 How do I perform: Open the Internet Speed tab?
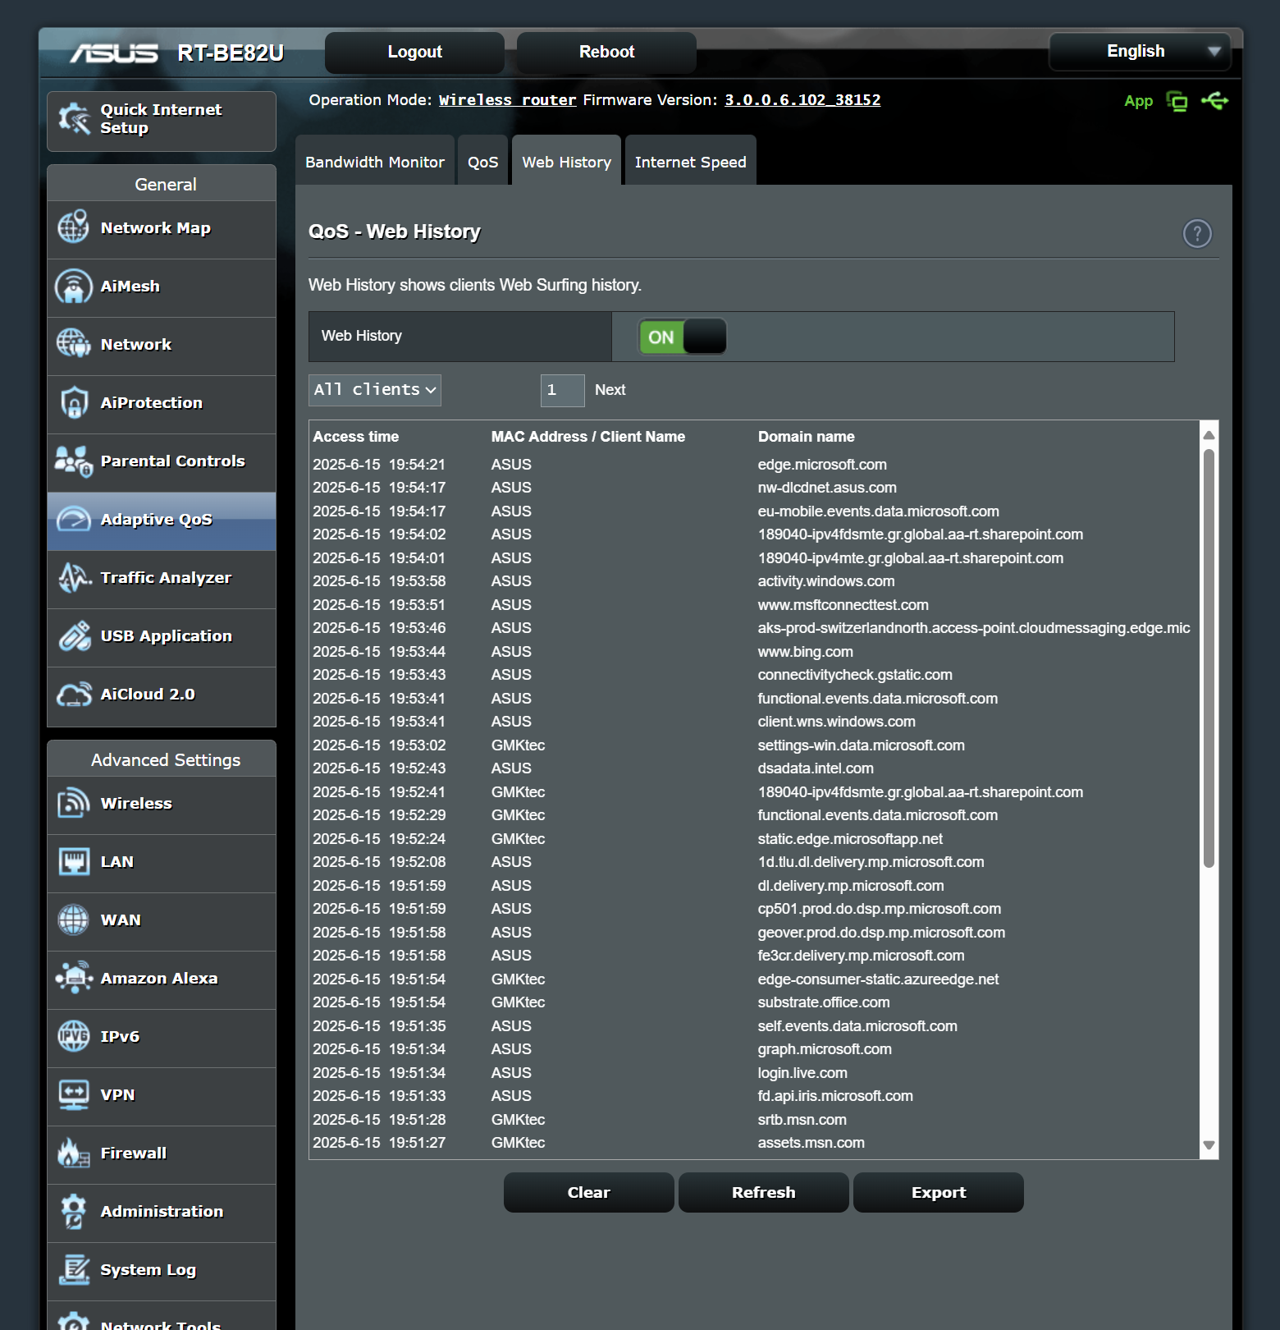tap(691, 162)
